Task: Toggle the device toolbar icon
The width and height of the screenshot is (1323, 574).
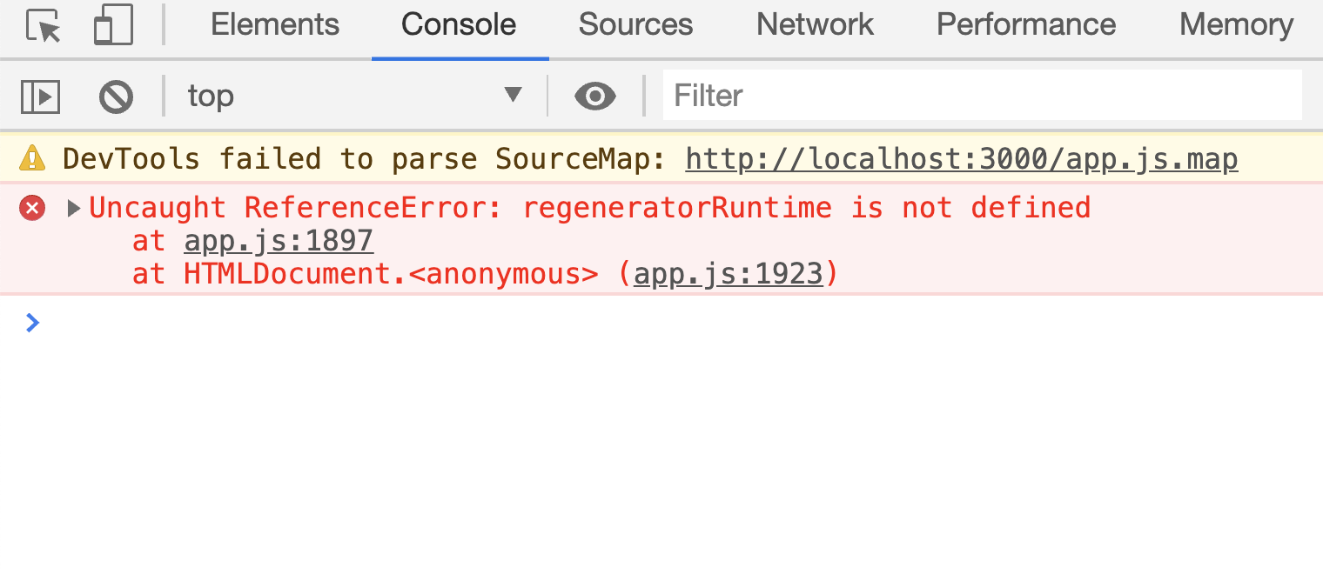Action: tap(113, 25)
